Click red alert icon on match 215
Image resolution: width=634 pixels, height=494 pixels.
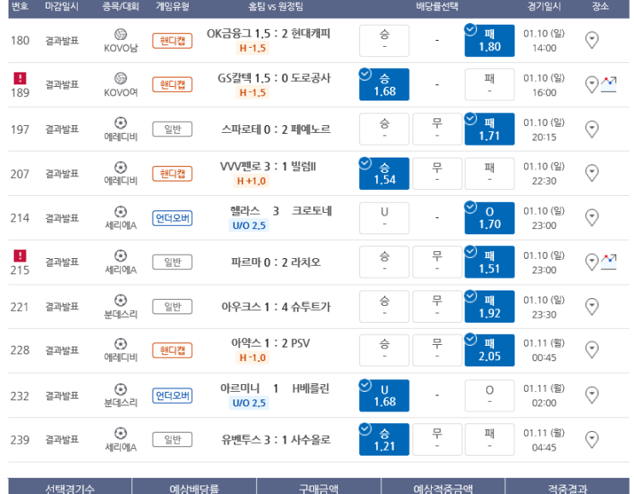(x=20, y=256)
